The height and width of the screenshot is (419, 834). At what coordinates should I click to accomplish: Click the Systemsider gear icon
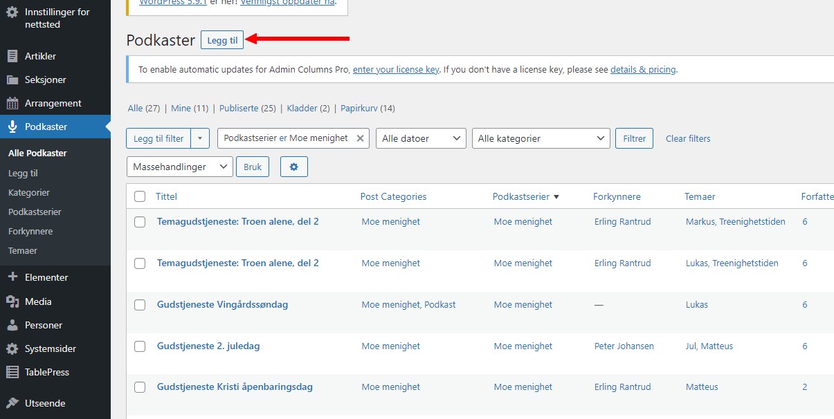12,348
